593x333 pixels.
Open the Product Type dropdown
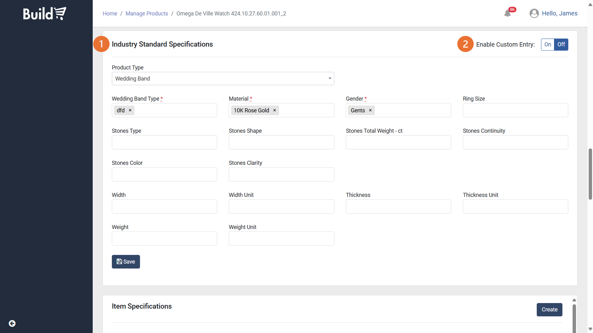pos(223,78)
